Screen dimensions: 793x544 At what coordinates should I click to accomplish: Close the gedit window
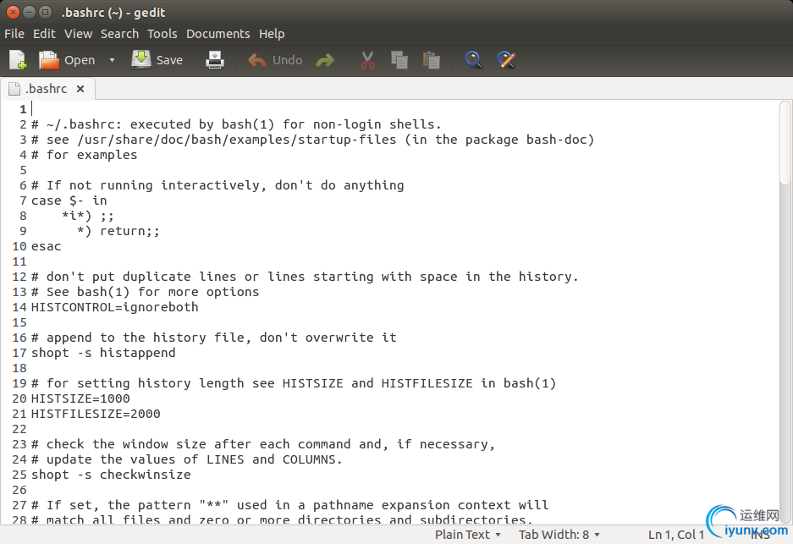click(14, 12)
